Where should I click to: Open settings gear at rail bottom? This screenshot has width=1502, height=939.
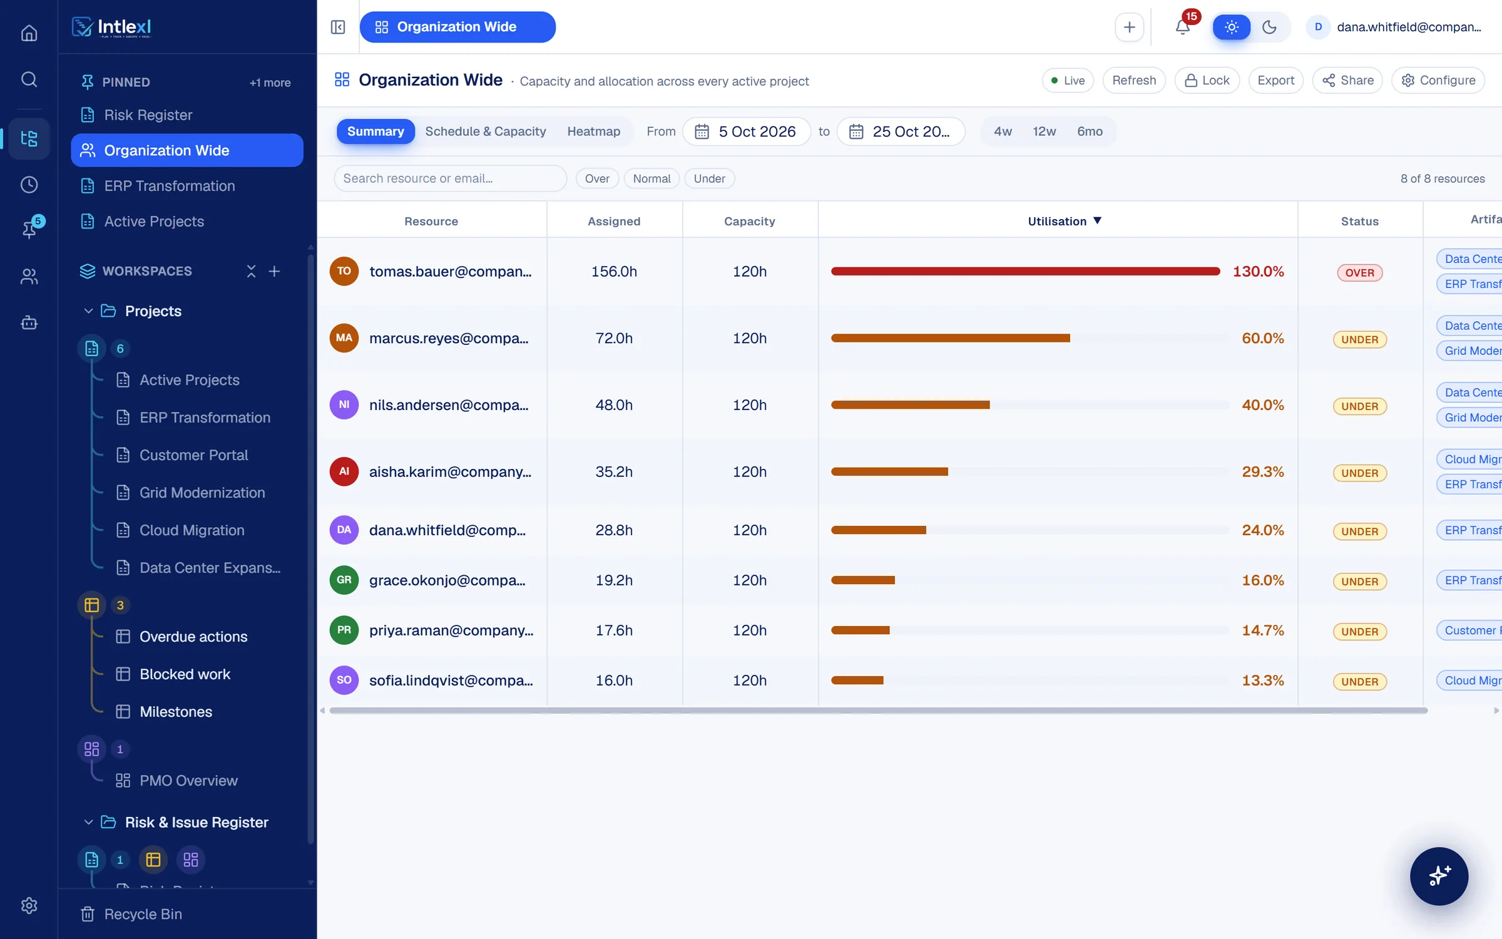(x=29, y=905)
